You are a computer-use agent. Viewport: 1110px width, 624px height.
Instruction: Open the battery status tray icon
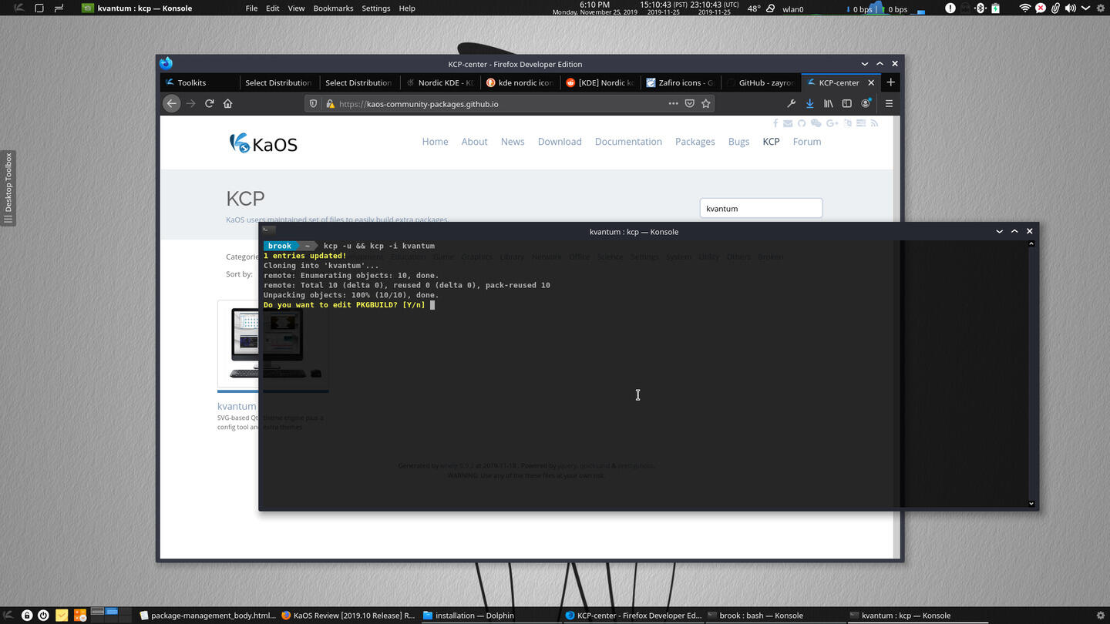[995, 8]
